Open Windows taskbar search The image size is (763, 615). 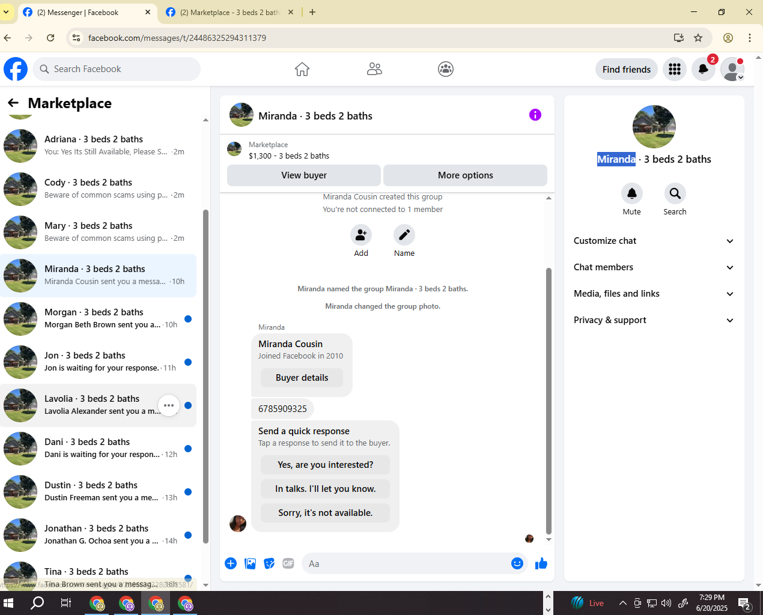(37, 603)
